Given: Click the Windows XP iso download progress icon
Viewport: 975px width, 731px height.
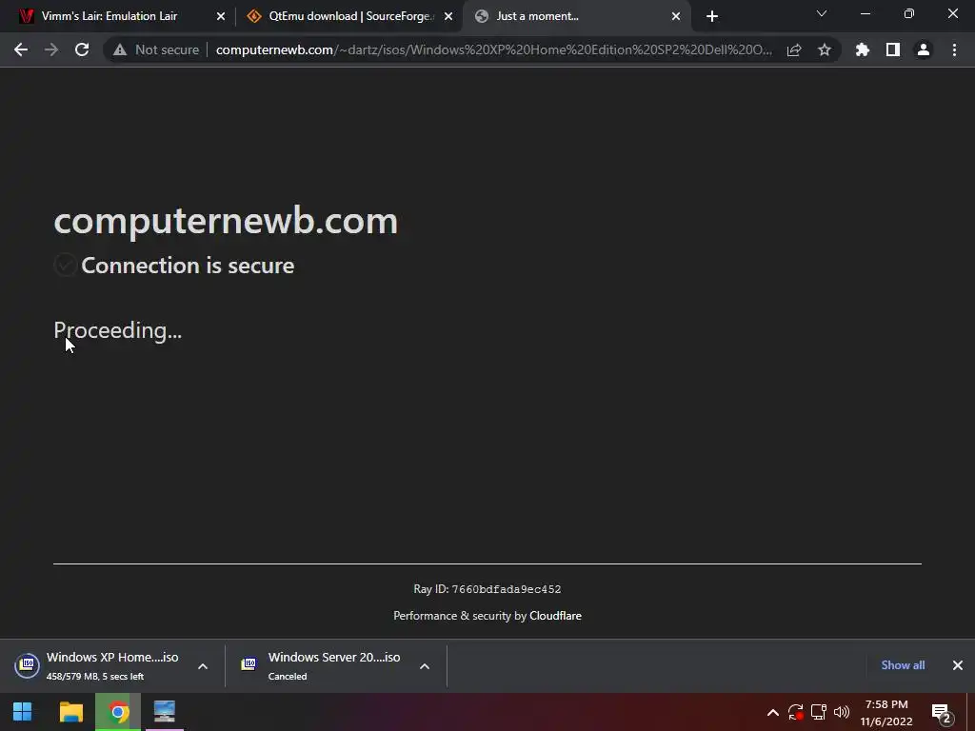Looking at the screenshot, I should click(28, 665).
